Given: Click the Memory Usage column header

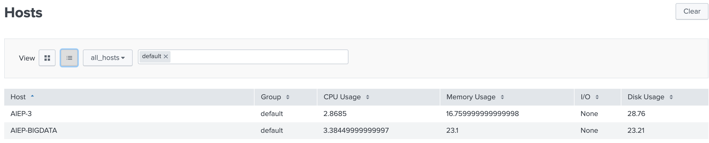Looking at the screenshot, I should click(471, 97).
